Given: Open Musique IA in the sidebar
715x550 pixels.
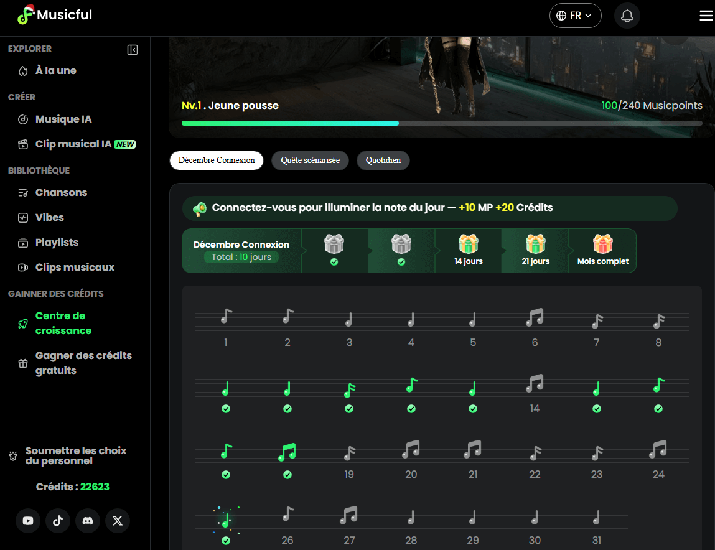Looking at the screenshot, I should (x=63, y=119).
